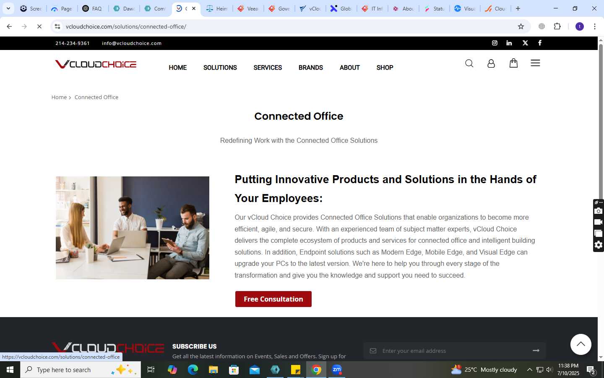Image resolution: width=604 pixels, height=378 pixels.
Task: Open Zoom from the taskbar
Action: pos(337,370)
